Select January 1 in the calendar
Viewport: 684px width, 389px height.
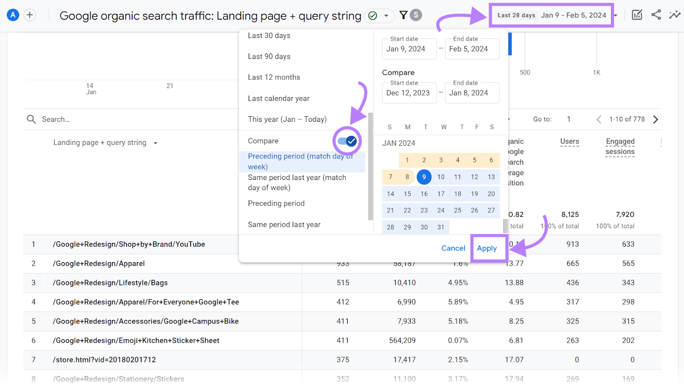pyautogui.click(x=407, y=160)
